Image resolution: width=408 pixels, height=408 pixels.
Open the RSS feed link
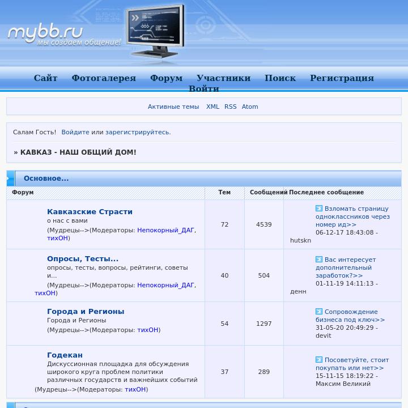(x=231, y=107)
